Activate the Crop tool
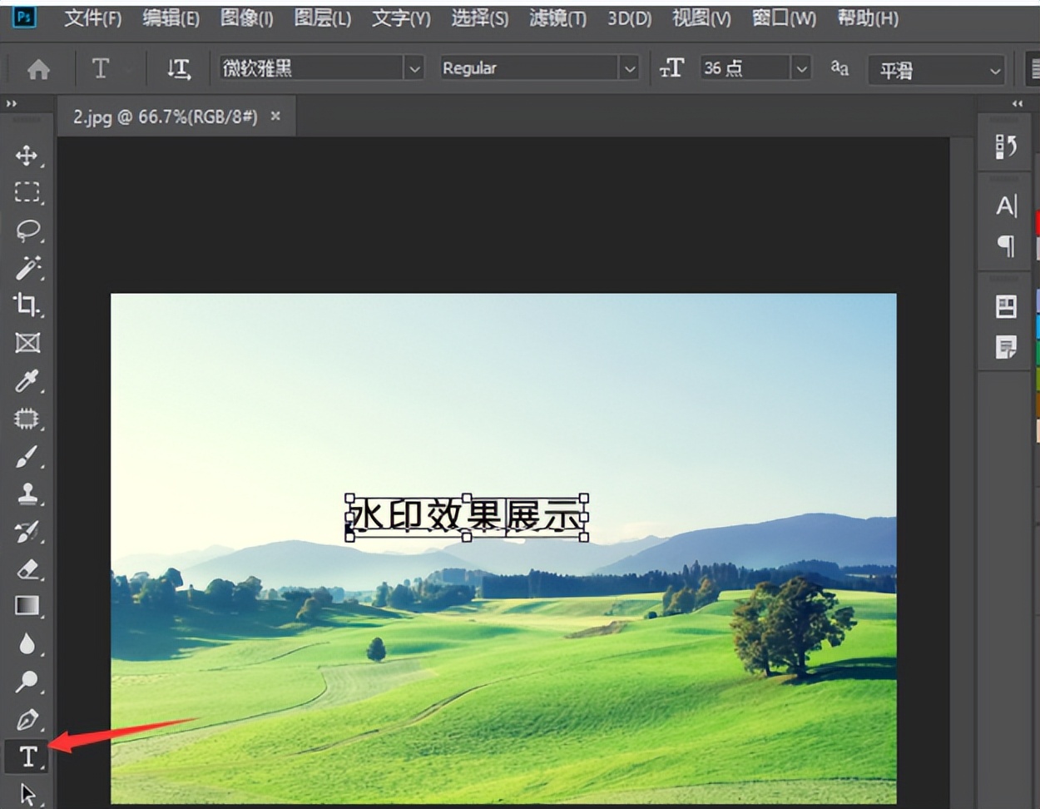1040x809 pixels. [x=27, y=305]
